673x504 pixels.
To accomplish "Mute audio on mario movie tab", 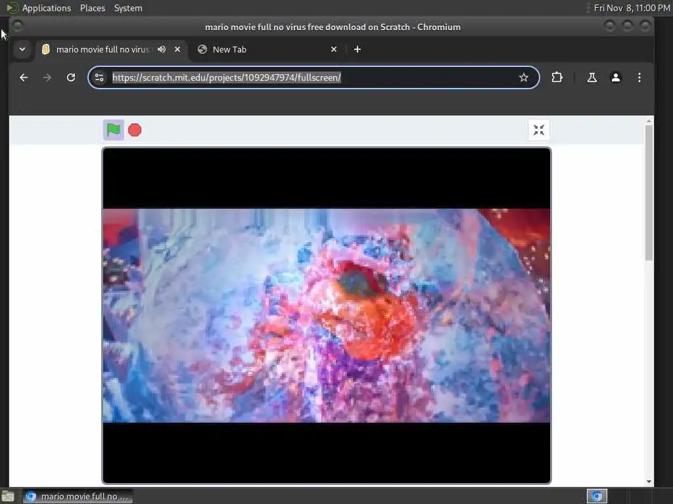I will coord(162,49).
